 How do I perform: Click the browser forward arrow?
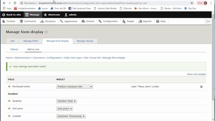pyautogui.click(x=9, y=3)
